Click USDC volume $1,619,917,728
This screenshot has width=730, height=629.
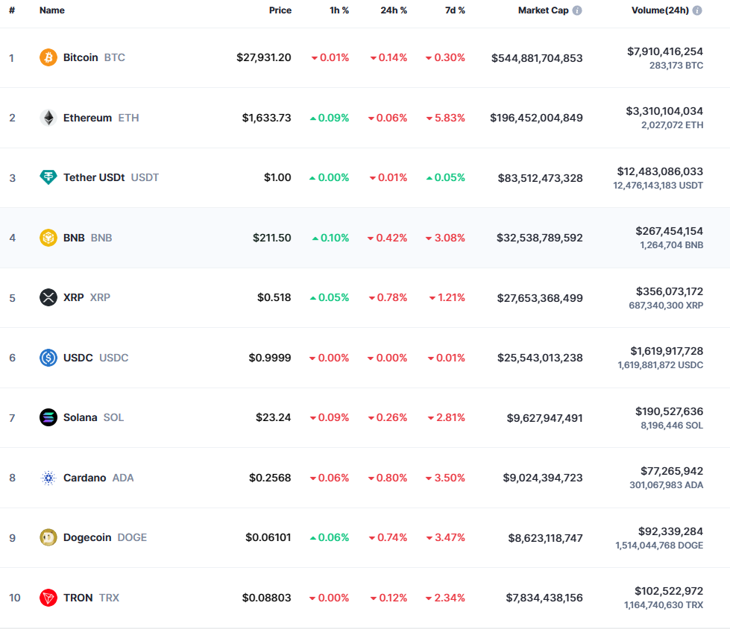click(x=667, y=351)
